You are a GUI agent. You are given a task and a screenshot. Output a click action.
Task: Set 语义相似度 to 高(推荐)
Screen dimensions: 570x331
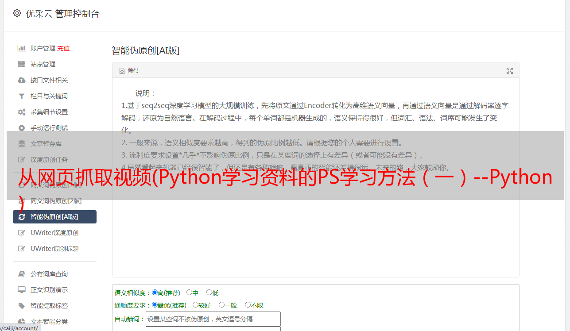pos(155,293)
